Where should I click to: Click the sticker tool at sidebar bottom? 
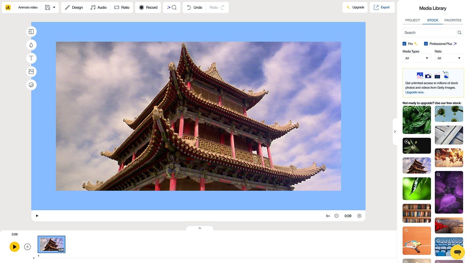31,85
